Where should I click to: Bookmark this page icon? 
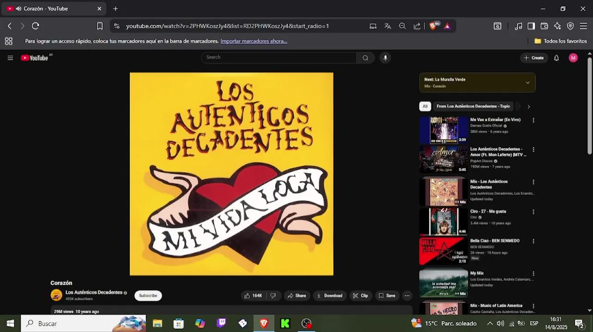[100, 26]
